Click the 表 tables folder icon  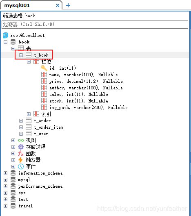[21, 48]
